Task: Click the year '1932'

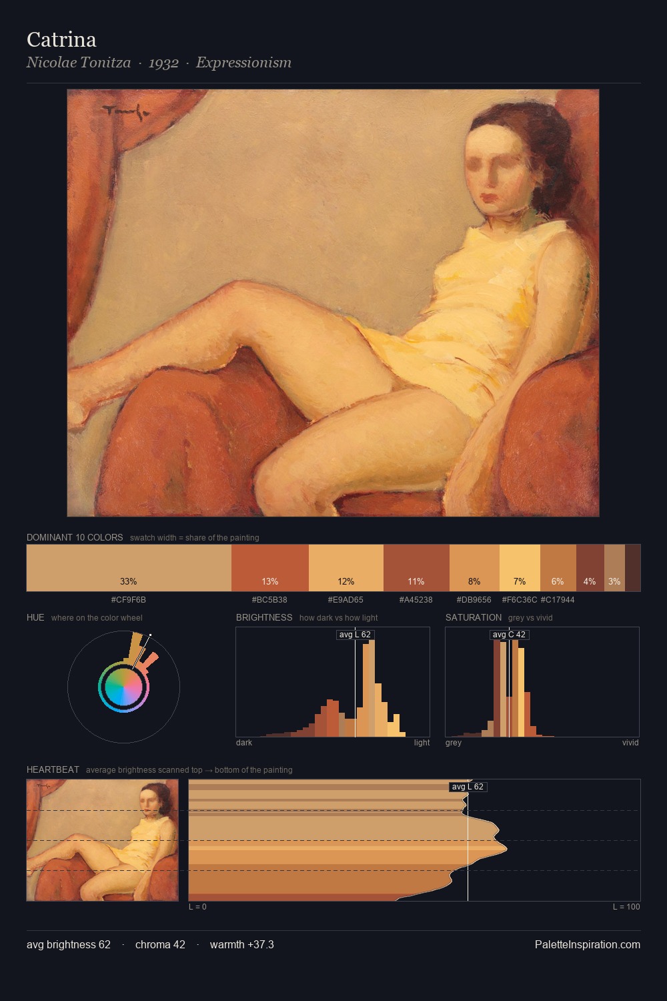Action: click(x=163, y=63)
